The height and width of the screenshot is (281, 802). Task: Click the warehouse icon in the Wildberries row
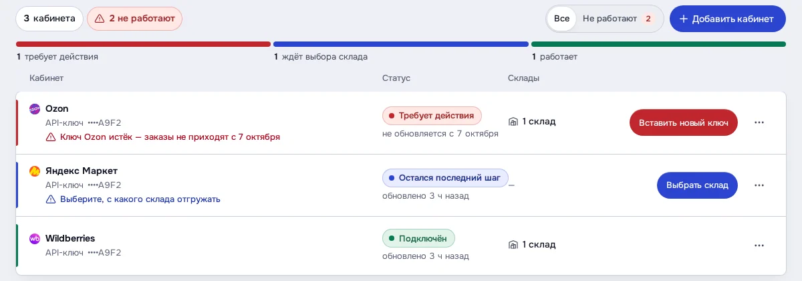click(513, 245)
